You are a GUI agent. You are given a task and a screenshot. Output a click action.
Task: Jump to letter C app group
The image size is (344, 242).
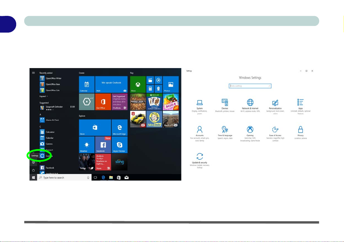click(x=40, y=126)
